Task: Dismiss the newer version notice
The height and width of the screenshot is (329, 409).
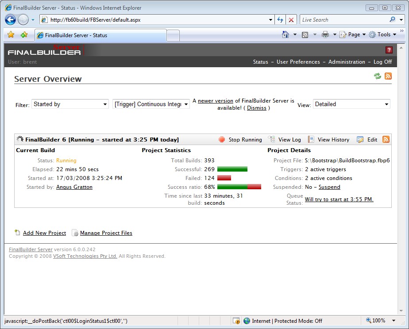Action: (x=257, y=108)
